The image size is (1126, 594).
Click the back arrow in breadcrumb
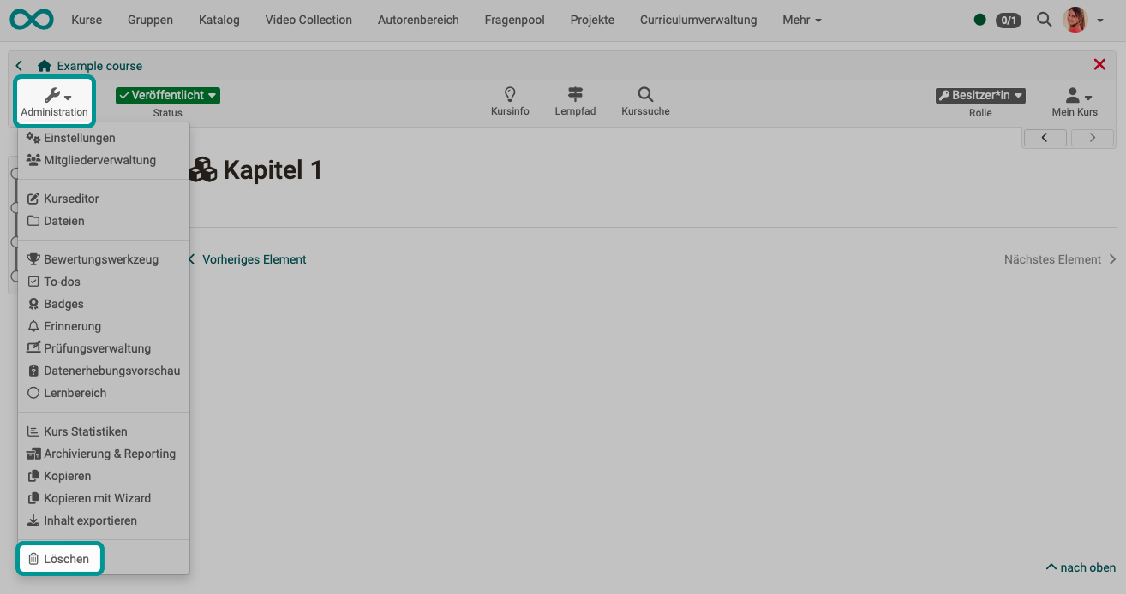20,66
